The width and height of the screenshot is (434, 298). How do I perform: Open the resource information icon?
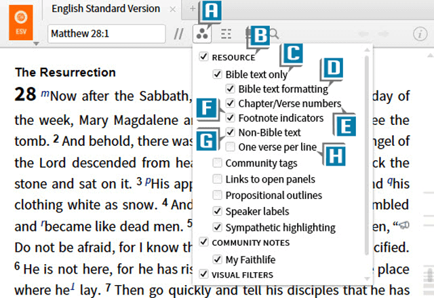420,33
